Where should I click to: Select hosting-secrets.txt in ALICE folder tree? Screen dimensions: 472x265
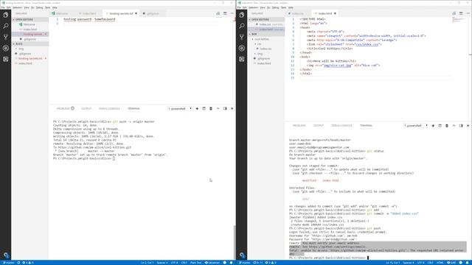30,59
